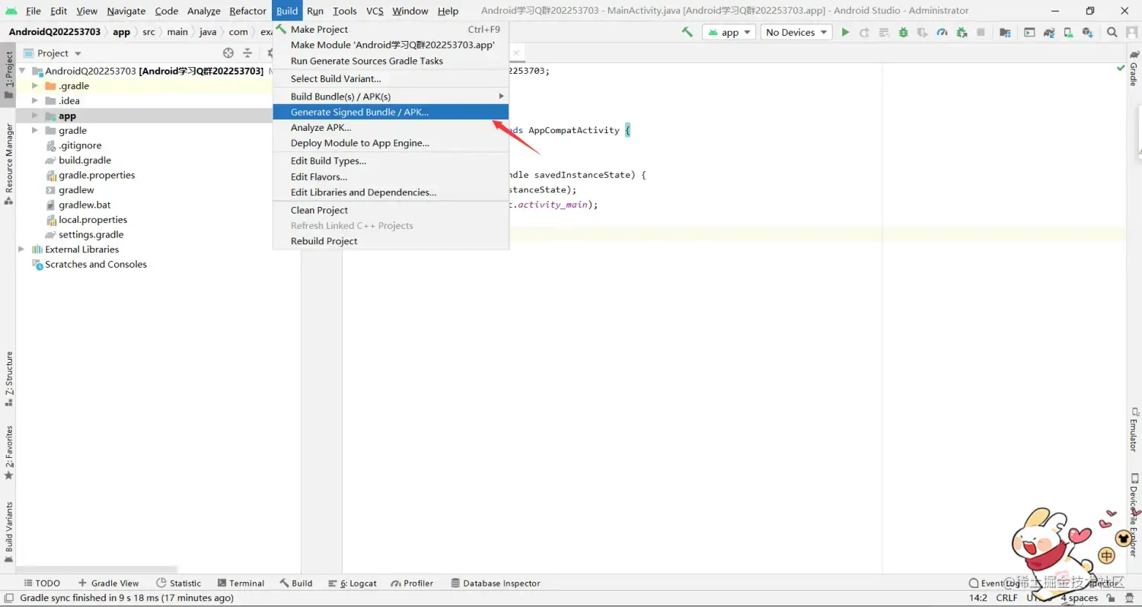Open the Statistic tool window button
Viewport: 1142px width, 607px height.
[179, 583]
